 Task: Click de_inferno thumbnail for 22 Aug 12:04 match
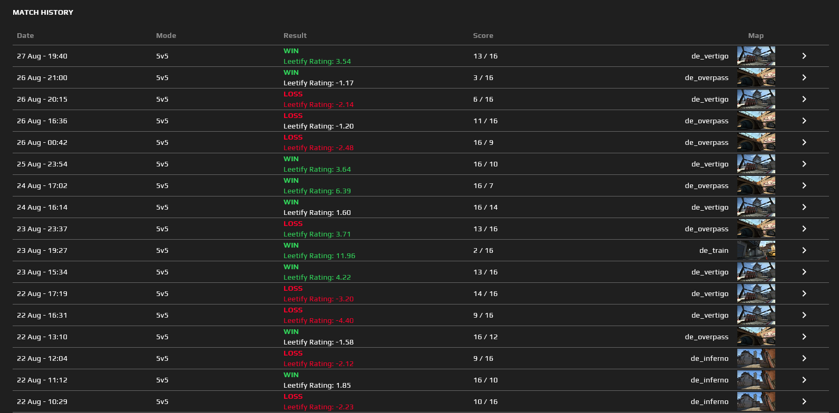point(756,358)
